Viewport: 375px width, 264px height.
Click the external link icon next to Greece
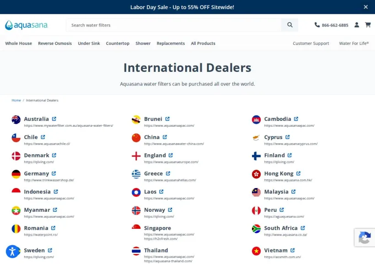click(168, 173)
